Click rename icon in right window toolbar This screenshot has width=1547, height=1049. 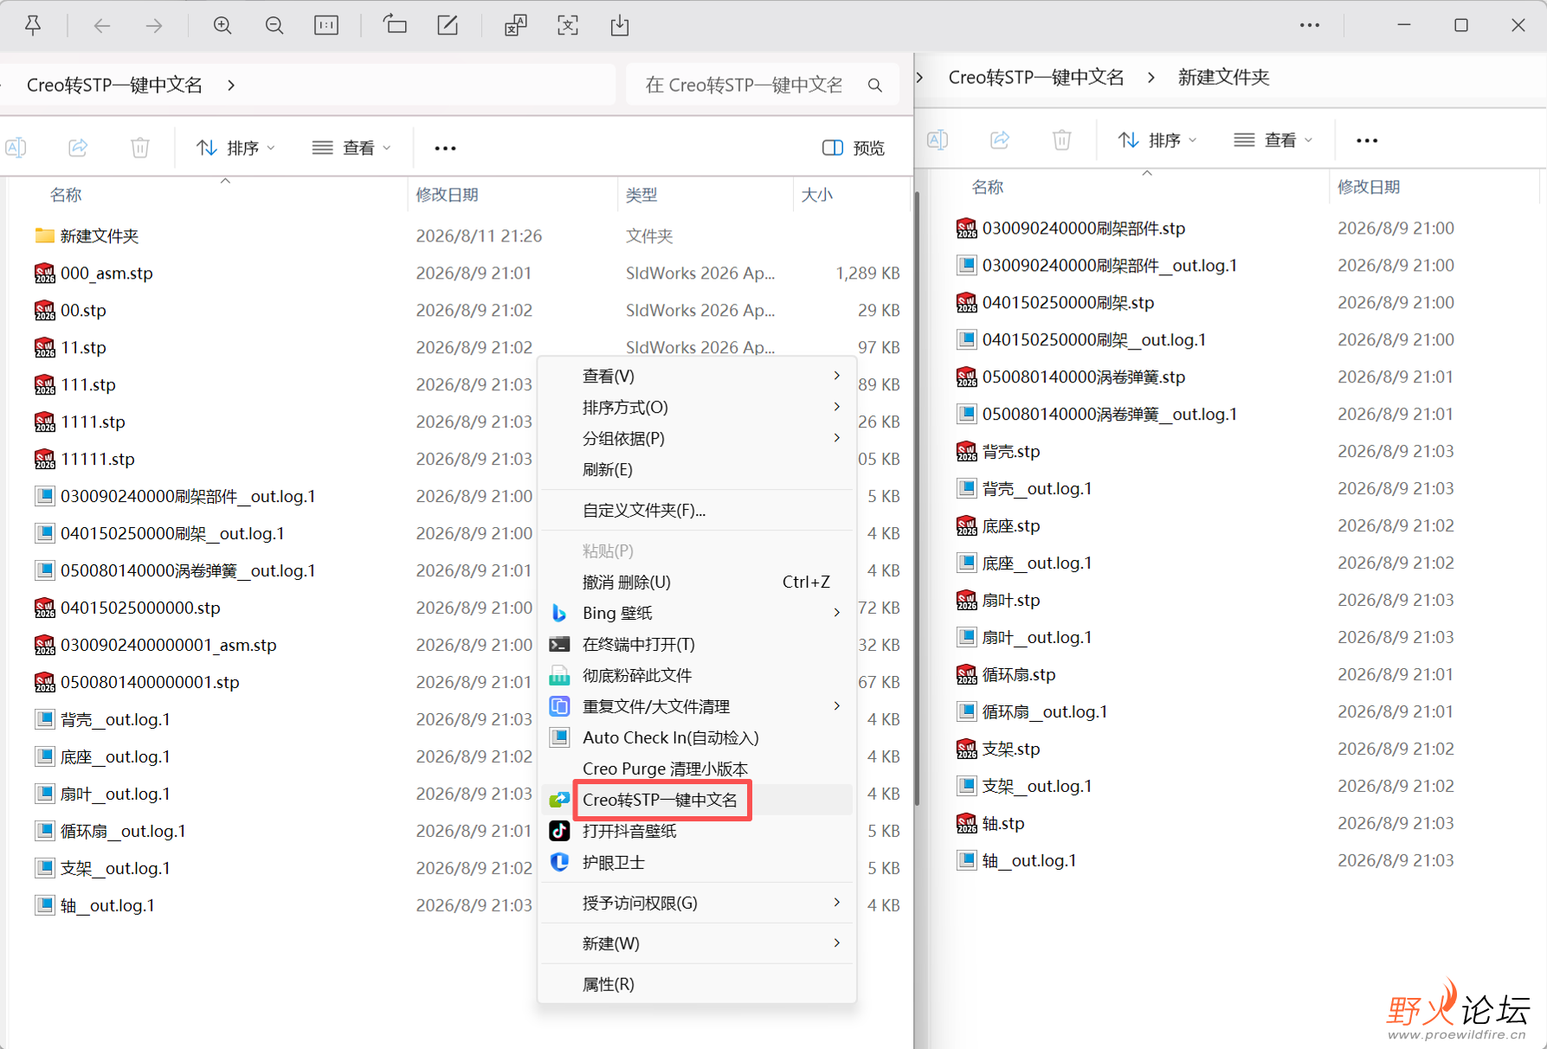[938, 140]
